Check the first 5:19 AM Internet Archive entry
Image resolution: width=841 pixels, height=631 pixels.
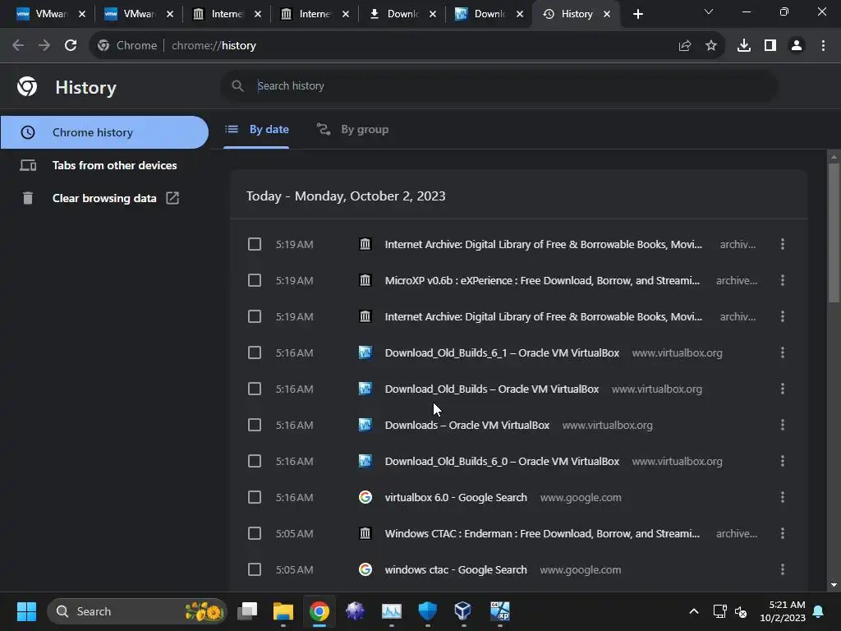255,244
